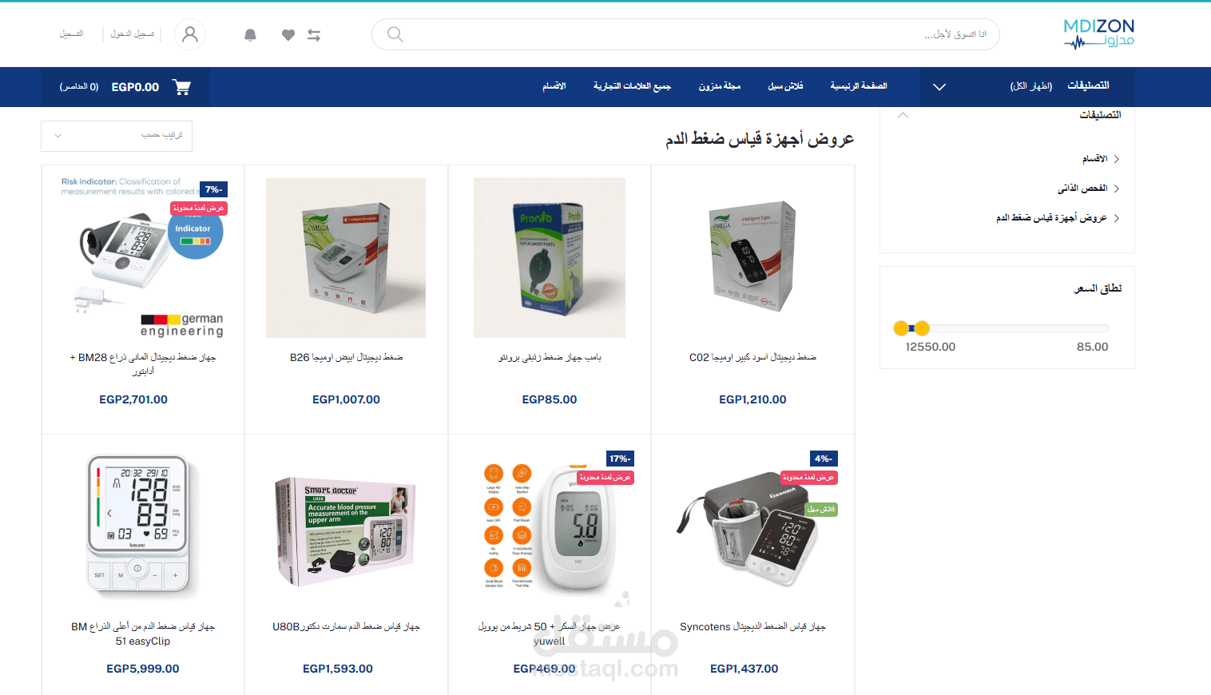Open الاقسام item in sidebar categories
Viewport: 1211px width, 695px height.
(x=1100, y=159)
